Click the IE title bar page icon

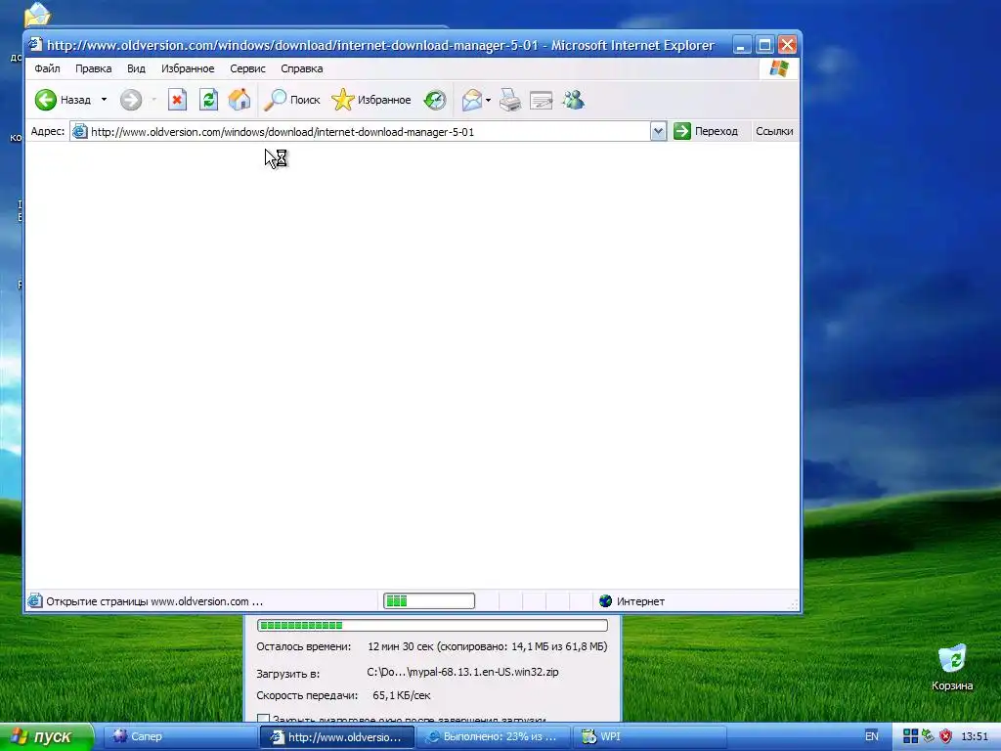click(36, 45)
